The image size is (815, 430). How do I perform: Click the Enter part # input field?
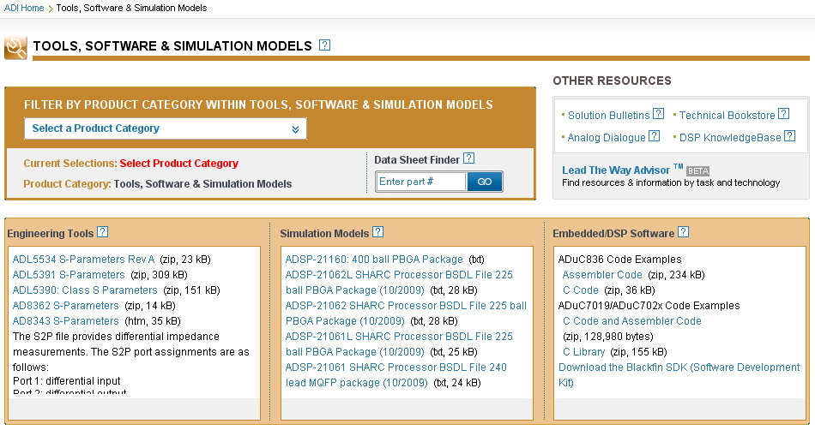coord(420,182)
